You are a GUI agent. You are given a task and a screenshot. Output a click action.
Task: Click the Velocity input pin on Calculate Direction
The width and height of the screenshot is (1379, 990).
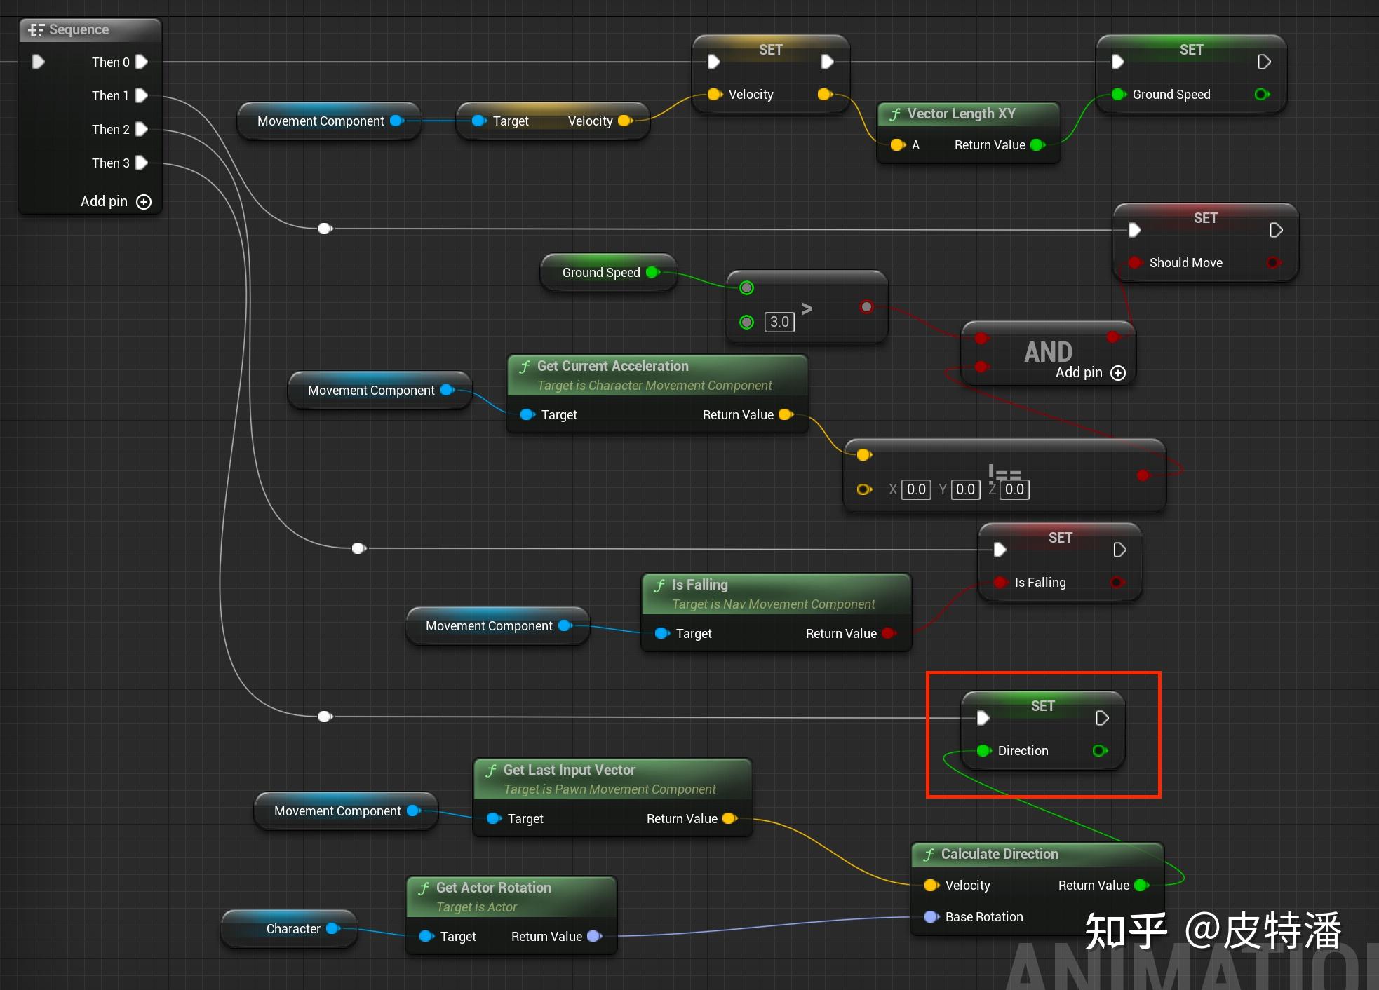[931, 885]
